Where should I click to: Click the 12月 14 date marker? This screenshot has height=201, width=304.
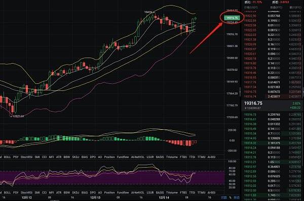click(164, 197)
